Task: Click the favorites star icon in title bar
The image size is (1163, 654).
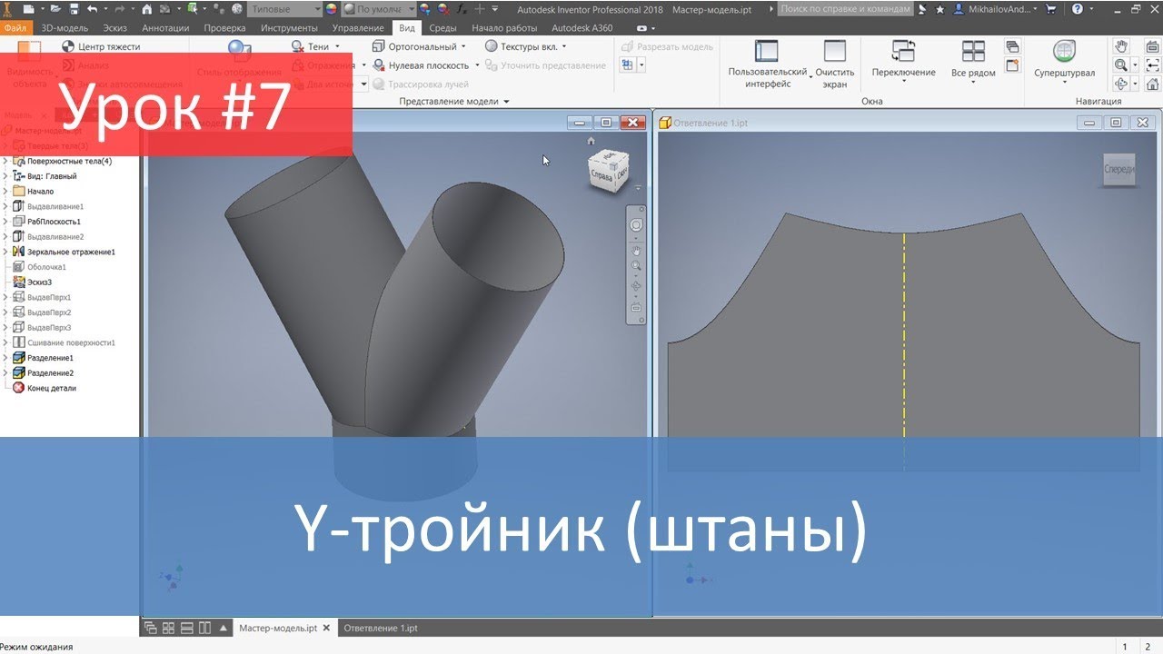Action: coord(940,8)
